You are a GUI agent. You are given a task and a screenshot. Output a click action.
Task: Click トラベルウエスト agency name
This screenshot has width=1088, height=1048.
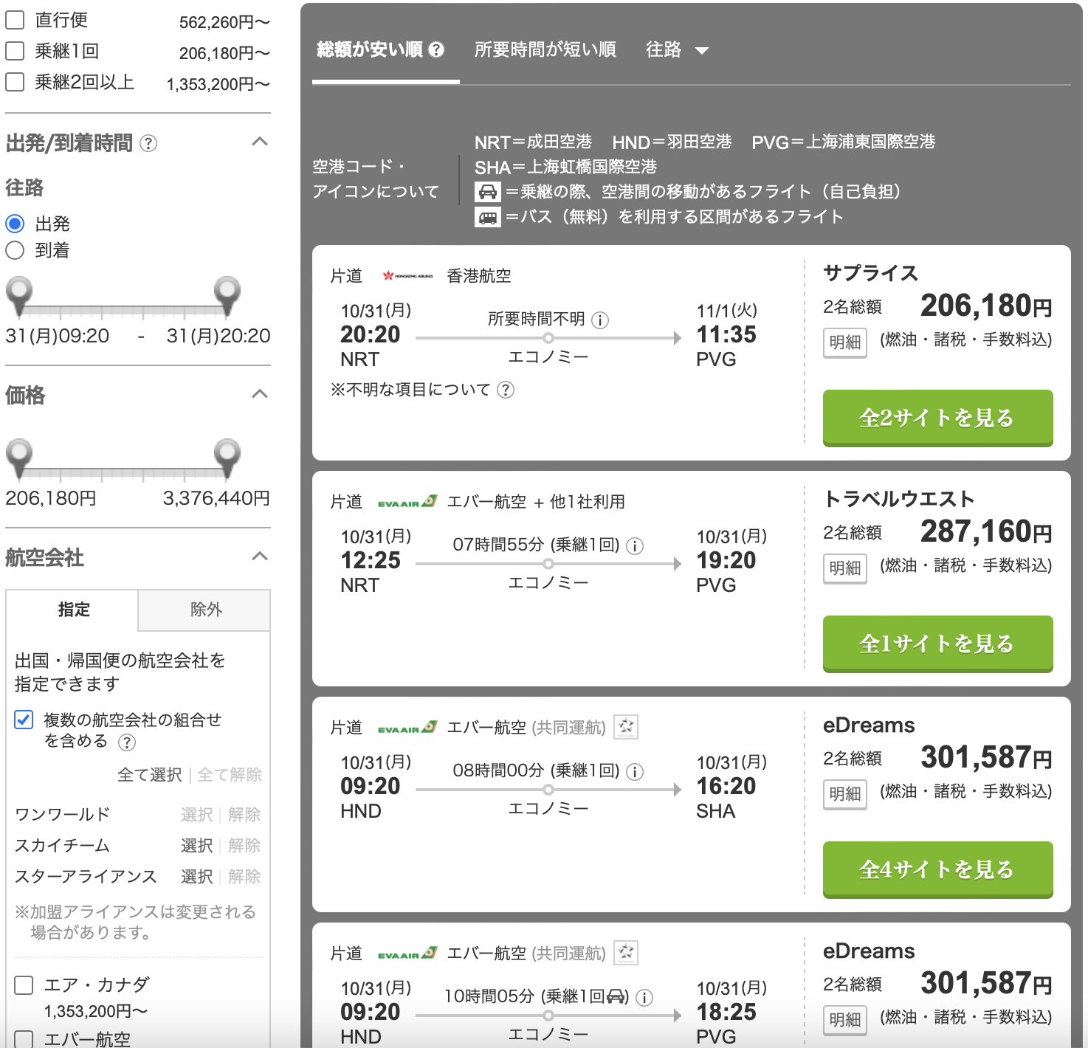[899, 500]
